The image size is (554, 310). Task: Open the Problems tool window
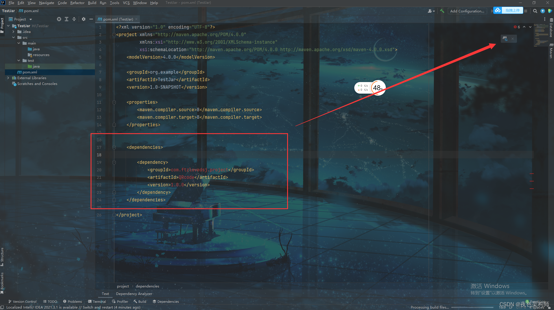pos(72,301)
